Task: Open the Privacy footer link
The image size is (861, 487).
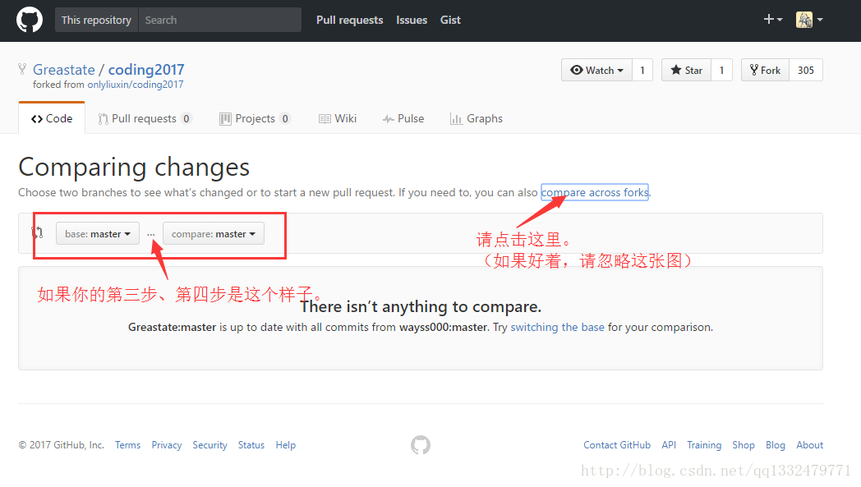Action: coord(167,445)
